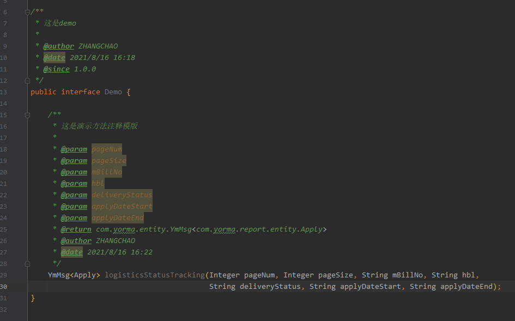Image resolution: width=515 pixels, height=321 pixels.
Task: Click the highlighted @date tag on line 10
Action: [x=54, y=58]
